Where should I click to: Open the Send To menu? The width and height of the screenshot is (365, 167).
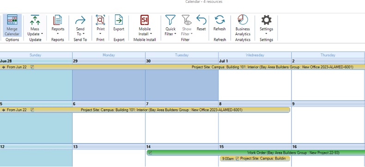point(80,25)
